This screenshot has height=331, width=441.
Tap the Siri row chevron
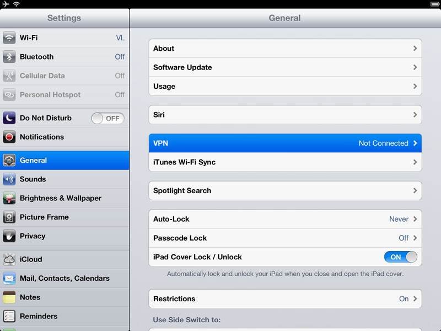tap(415, 115)
